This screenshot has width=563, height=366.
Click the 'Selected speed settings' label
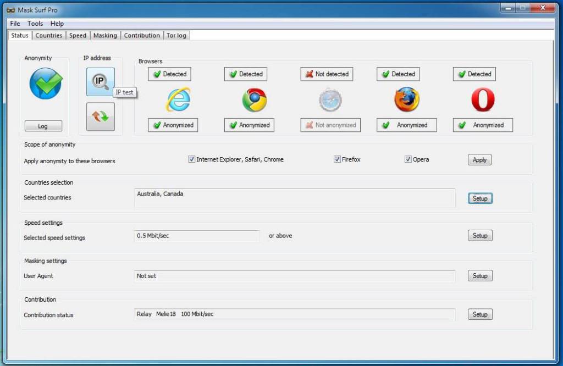[54, 238]
